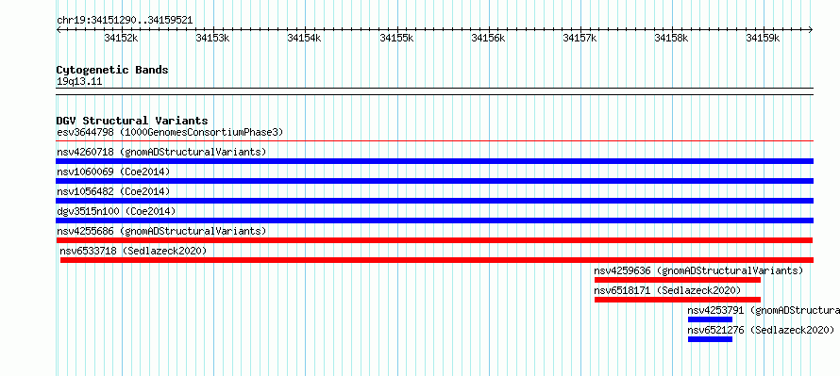Open the dgv3515n100 Coe2014 variant label

[116, 211]
